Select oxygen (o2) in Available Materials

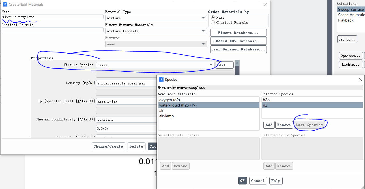(x=169, y=100)
